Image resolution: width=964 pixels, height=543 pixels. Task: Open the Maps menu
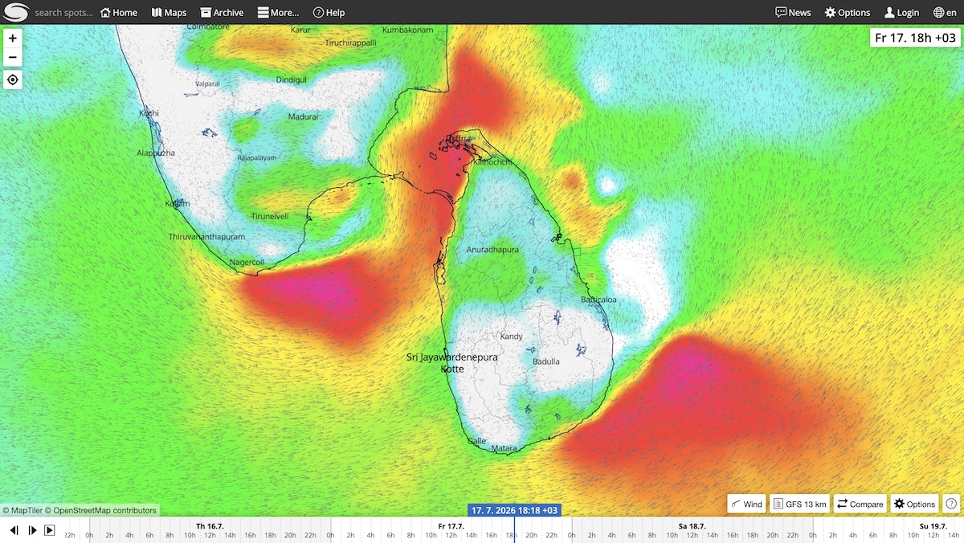pos(169,13)
